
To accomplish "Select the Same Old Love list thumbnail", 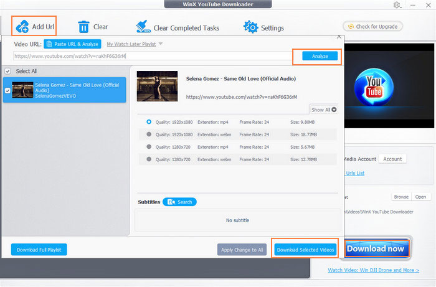I will click(22, 90).
